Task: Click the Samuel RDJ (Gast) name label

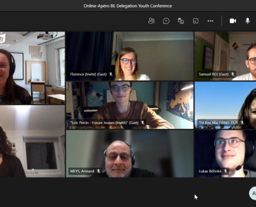Action: point(214,74)
